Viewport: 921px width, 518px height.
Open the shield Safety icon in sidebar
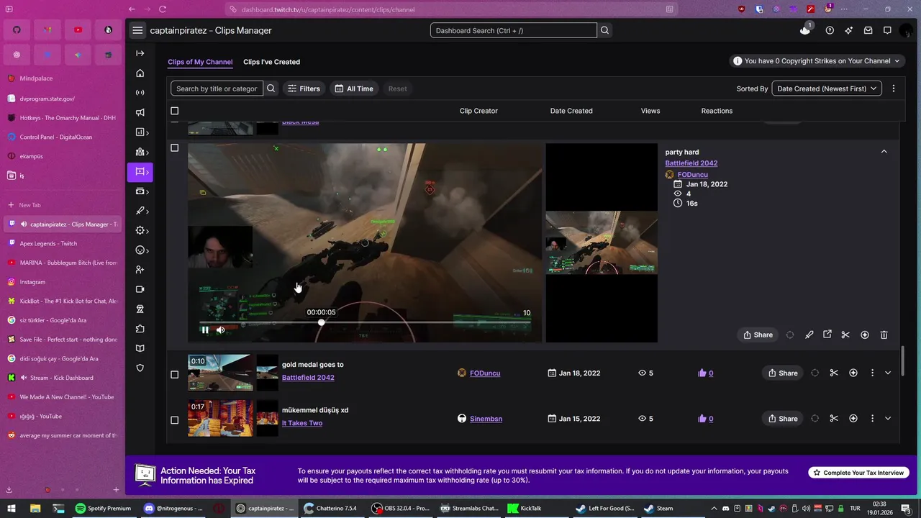(140, 368)
